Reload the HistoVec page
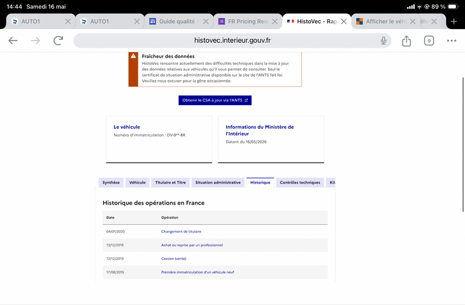The width and height of the screenshot is (465, 305). tap(58, 41)
